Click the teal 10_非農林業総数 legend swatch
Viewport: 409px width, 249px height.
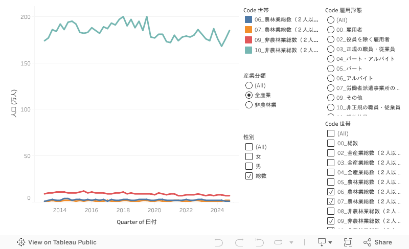(248, 50)
